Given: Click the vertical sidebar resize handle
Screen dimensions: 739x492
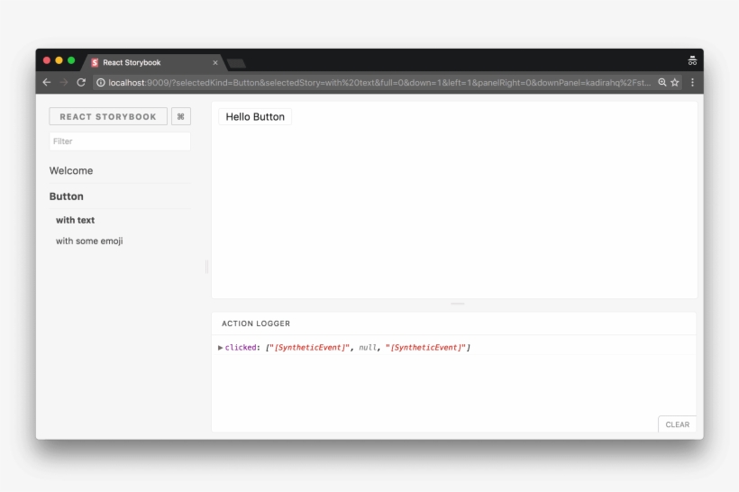Looking at the screenshot, I should click(x=206, y=267).
